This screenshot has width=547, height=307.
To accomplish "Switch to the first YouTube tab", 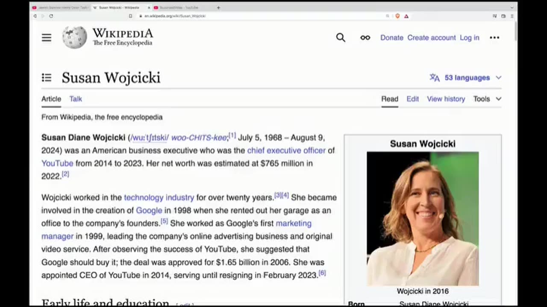I will click(x=61, y=8).
